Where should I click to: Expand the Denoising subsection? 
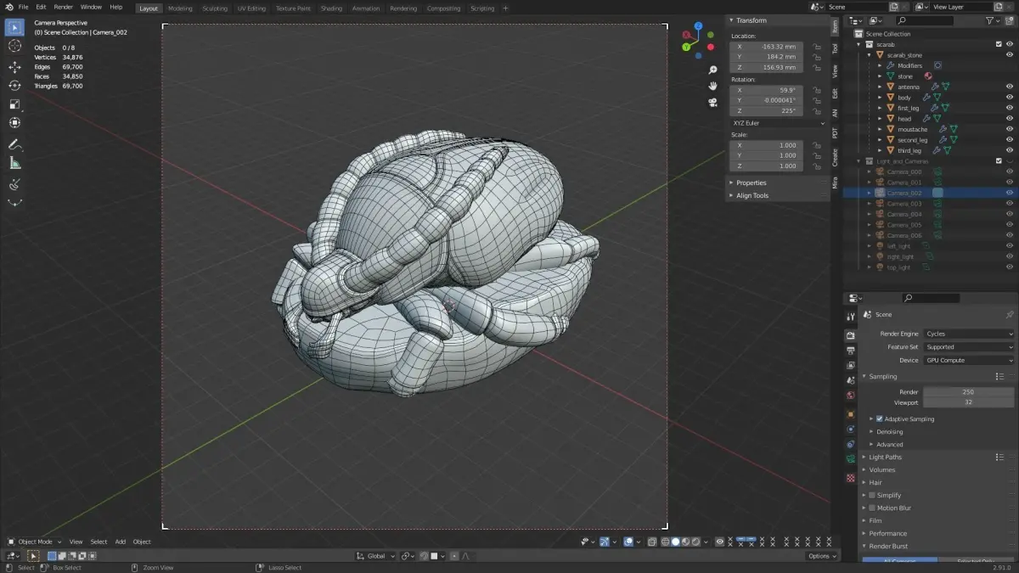pyautogui.click(x=889, y=431)
